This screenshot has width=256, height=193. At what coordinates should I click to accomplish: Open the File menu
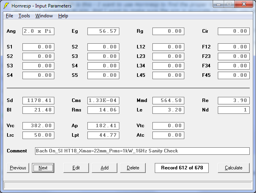[x=9, y=16]
